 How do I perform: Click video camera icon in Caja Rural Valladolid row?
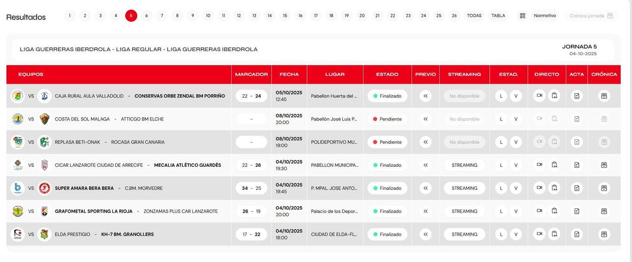(x=539, y=96)
